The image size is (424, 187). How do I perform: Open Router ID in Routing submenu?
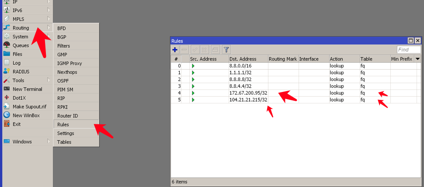(76, 116)
